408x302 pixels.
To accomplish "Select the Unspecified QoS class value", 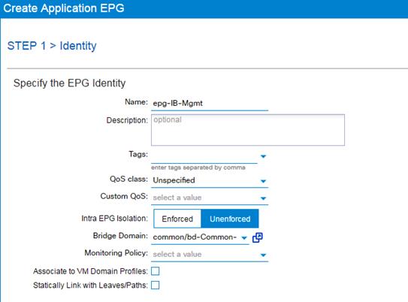I will point(174,180).
